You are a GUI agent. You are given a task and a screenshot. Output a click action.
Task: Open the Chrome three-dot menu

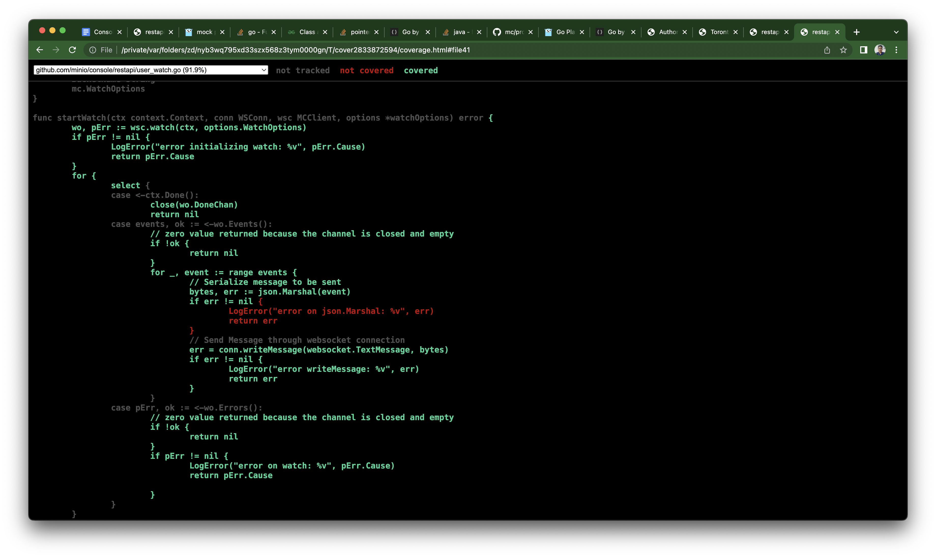click(x=897, y=50)
